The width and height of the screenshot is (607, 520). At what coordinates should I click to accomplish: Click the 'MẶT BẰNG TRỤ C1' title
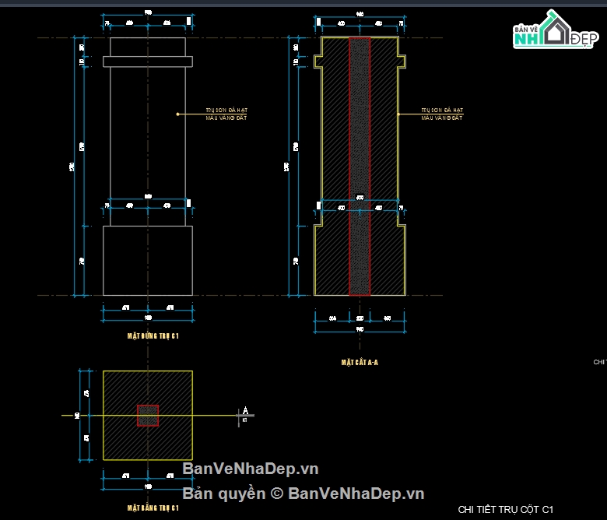point(153,508)
